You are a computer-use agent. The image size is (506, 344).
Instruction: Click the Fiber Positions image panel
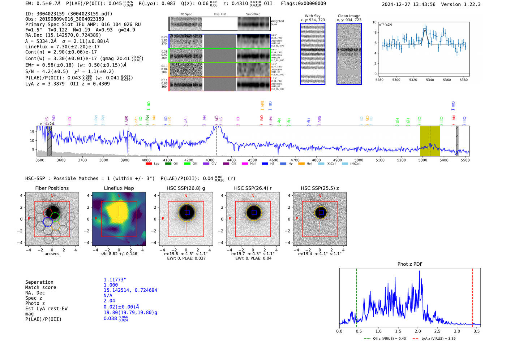click(52, 219)
